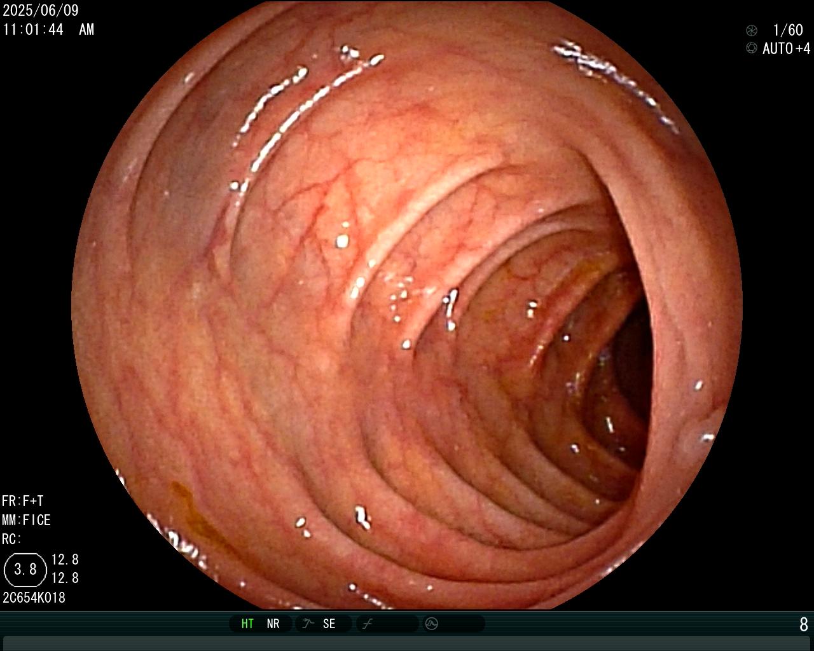Click the FR:F+T label
This screenshot has width=814, height=651.
(23, 501)
